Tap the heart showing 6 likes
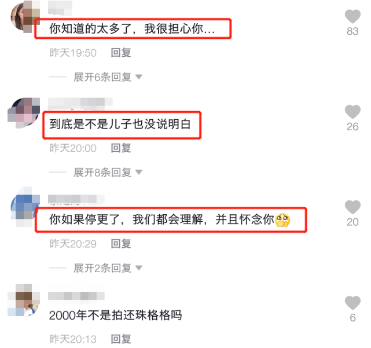Viewport: 371px width, 348px height. 352,303
